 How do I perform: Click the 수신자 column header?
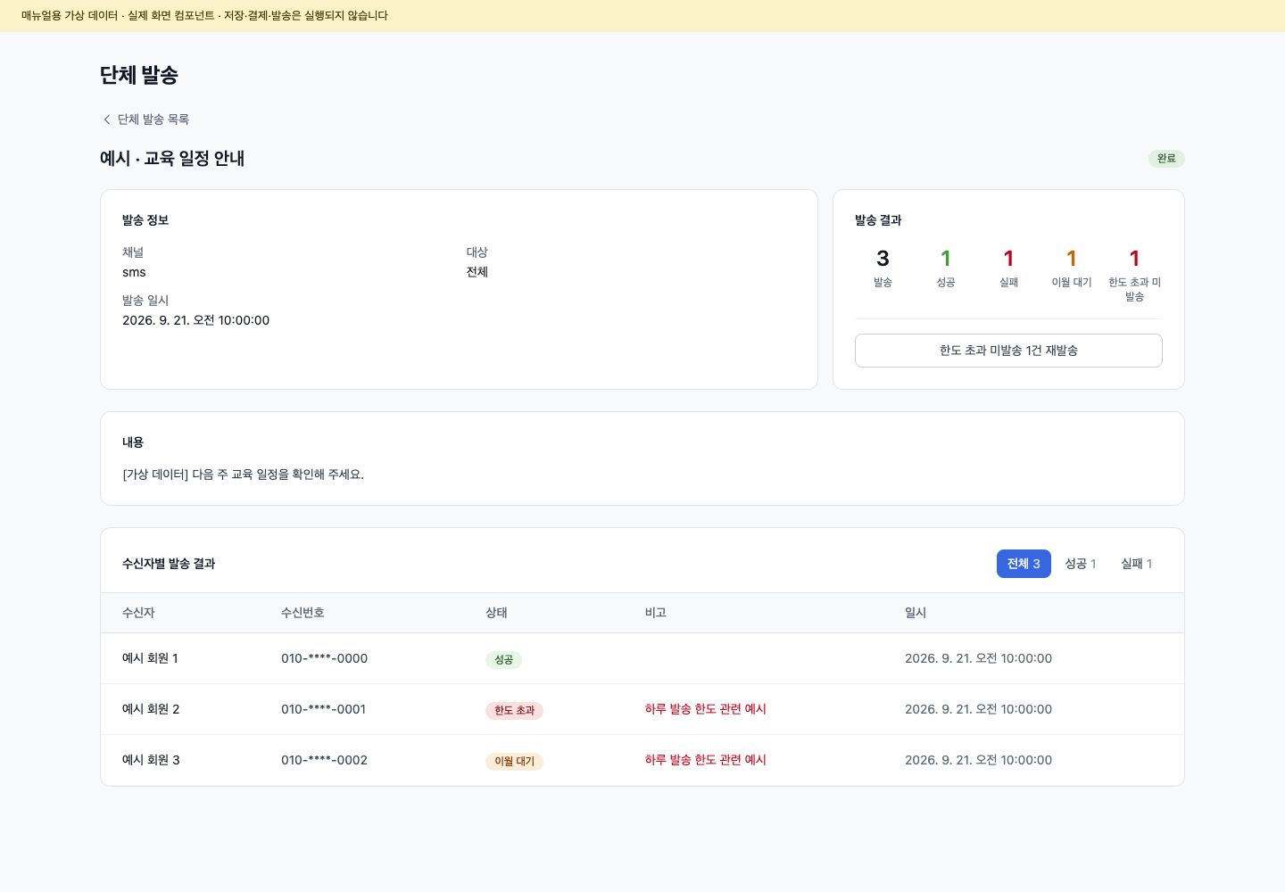coord(138,613)
